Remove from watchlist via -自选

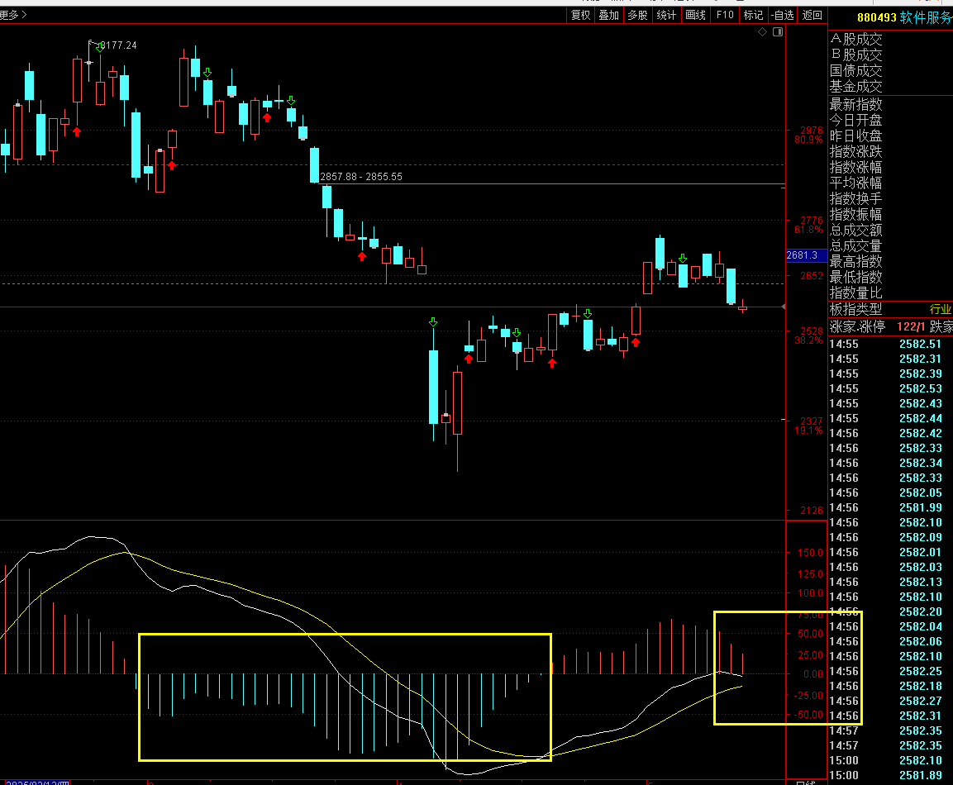pyautogui.click(x=782, y=15)
